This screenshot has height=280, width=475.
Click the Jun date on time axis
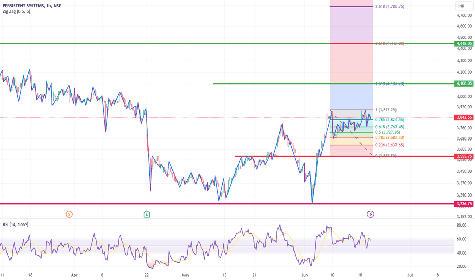(304, 275)
